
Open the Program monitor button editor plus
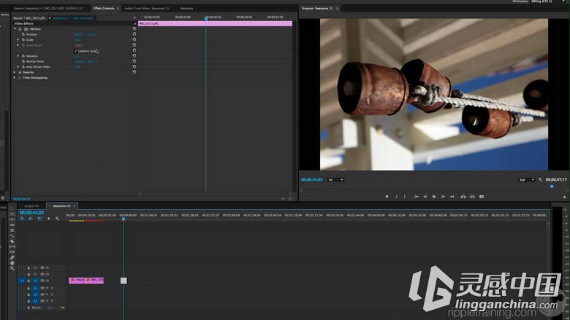click(565, 197)
